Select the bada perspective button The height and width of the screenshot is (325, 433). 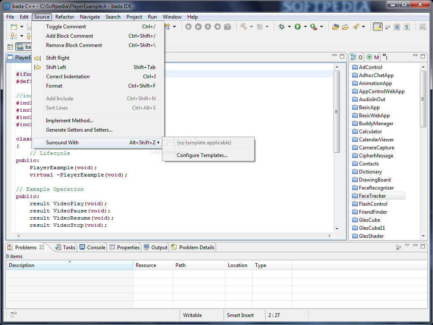click(24, 47)
